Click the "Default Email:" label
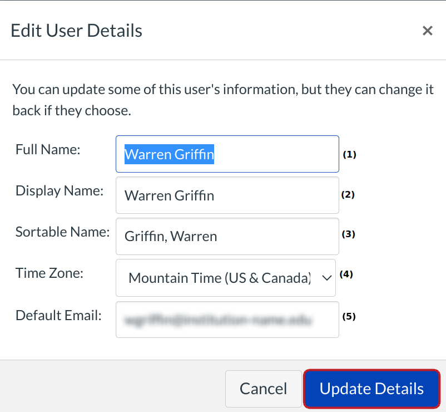446x412 pixels. 58,316
